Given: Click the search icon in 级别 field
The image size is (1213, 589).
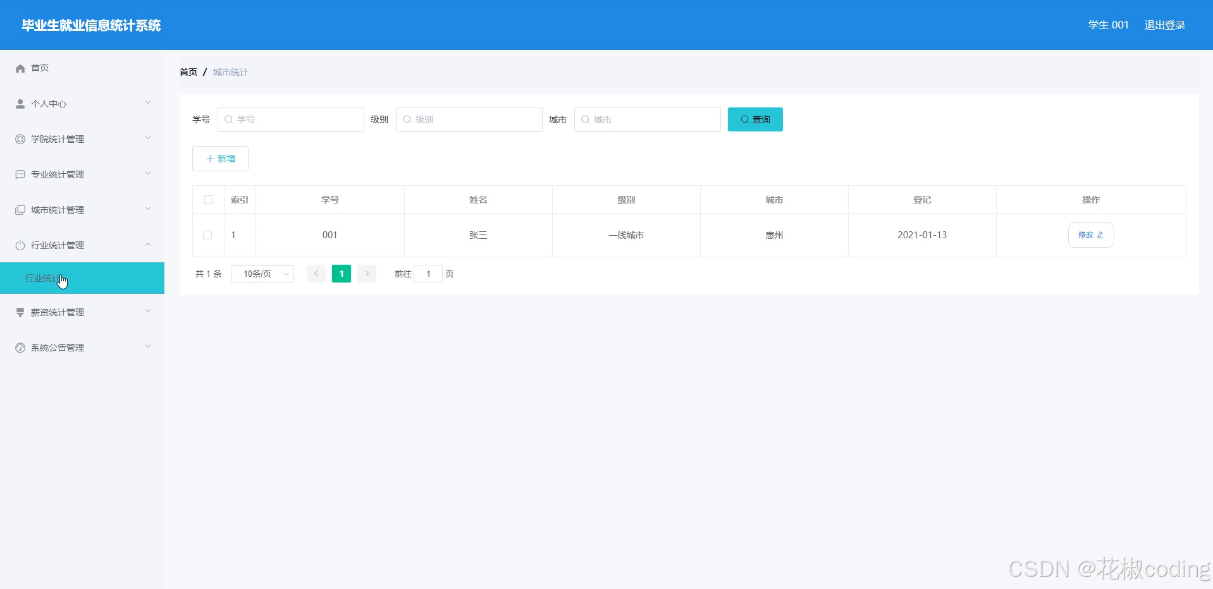Looking at the screenshot, I should click(407, 119).
